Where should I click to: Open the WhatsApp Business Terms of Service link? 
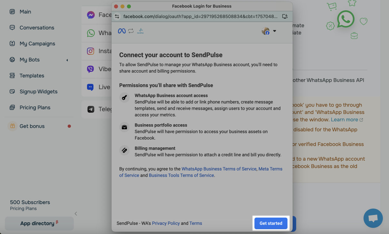click(219, 169)
